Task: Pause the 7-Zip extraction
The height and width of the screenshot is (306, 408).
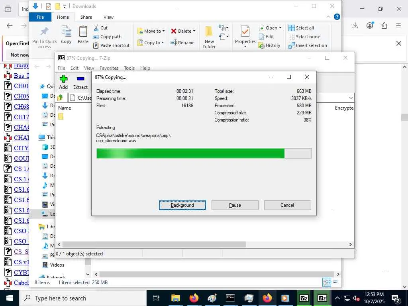Action: 235,205
